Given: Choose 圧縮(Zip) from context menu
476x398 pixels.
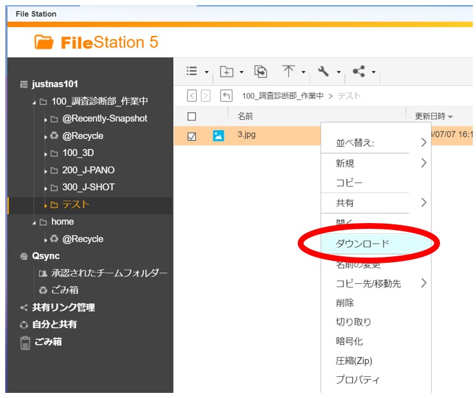Looking at the screenshot, I should pyautogui.click(x=376, y=361).
